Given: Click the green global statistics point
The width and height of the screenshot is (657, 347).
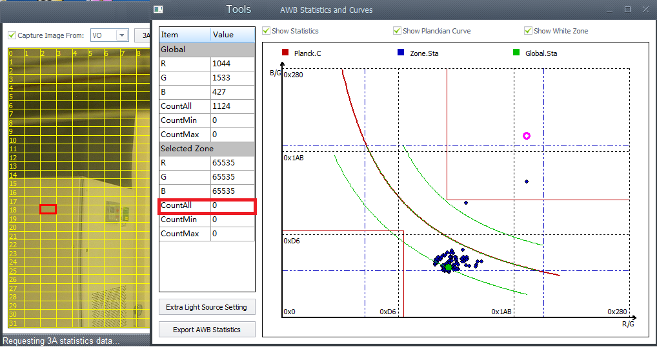Looking at the screenshot, I should point(449,267).
